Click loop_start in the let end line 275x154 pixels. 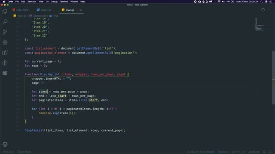pyautogui.click(x=58, y=96)
